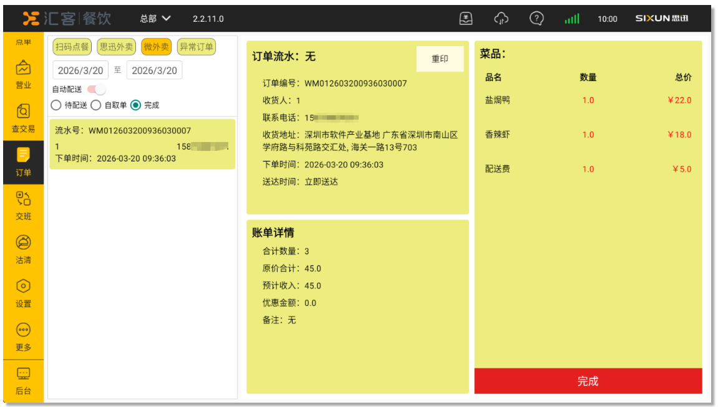Open the start date picker field
This screenshot has width=718, height=407.
pyautogui.click(x=80, y=70)
